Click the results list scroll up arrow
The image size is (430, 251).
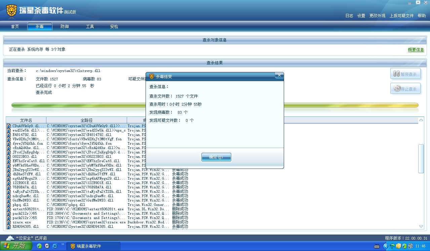coord(421,120)
